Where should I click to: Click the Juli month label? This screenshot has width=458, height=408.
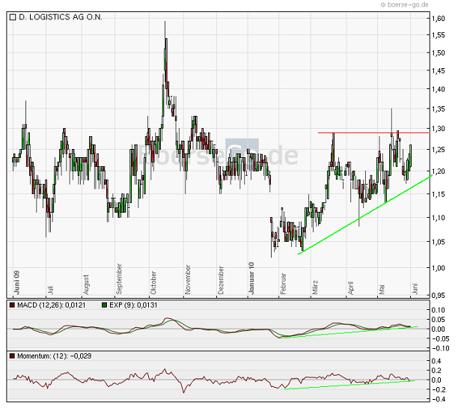[x=50, y=290]
